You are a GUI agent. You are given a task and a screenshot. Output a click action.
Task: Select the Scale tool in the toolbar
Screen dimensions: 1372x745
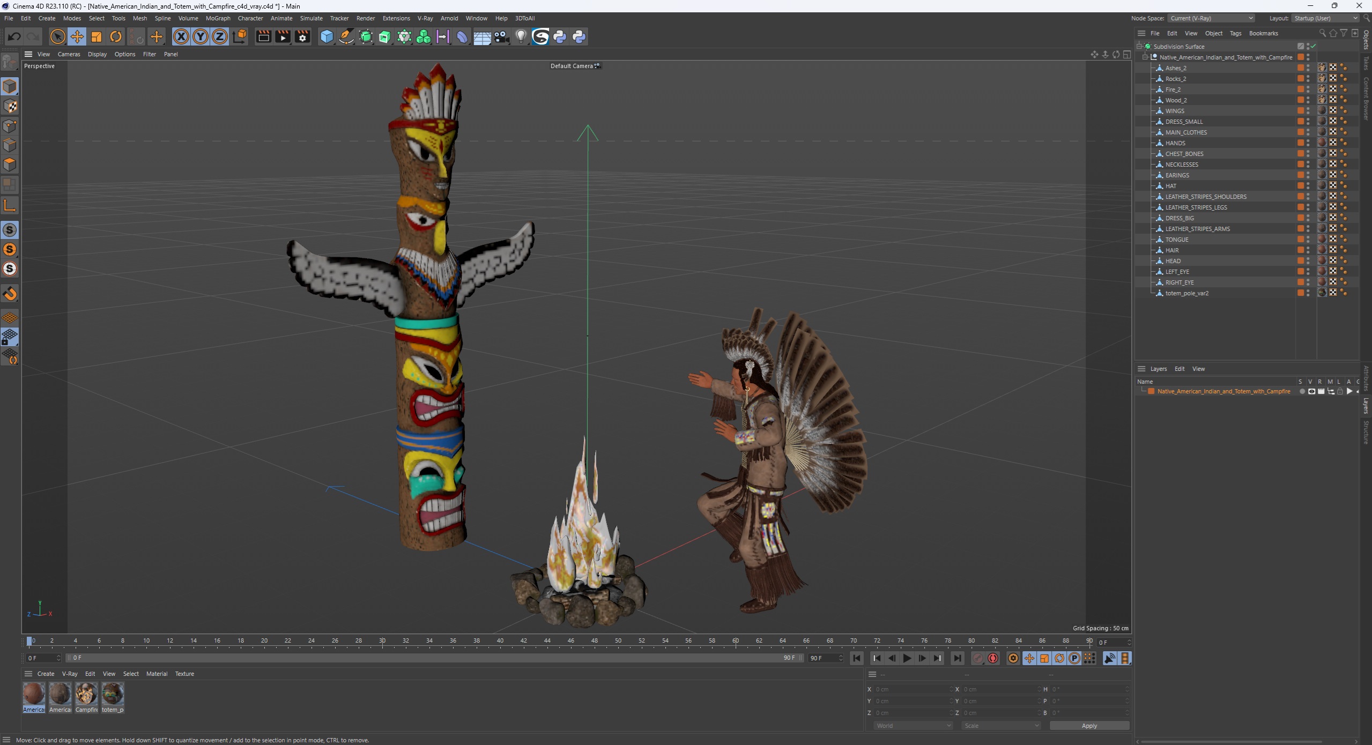[x=97, y=36]
